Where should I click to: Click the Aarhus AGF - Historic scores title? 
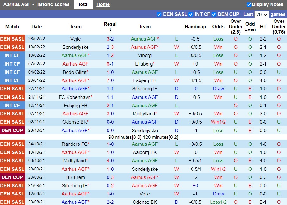36,4
